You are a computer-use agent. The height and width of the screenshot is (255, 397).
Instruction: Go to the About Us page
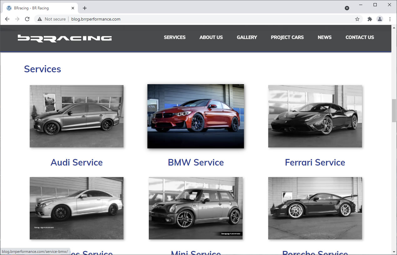[x=211, y=37]
